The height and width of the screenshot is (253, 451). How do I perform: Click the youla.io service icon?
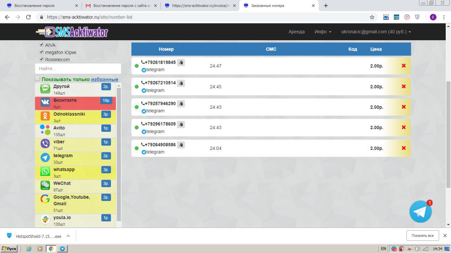pos(45,220)
